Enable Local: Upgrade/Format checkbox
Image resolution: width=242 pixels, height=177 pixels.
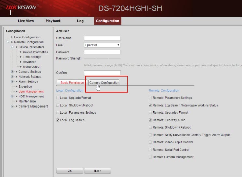coord(58,98)
